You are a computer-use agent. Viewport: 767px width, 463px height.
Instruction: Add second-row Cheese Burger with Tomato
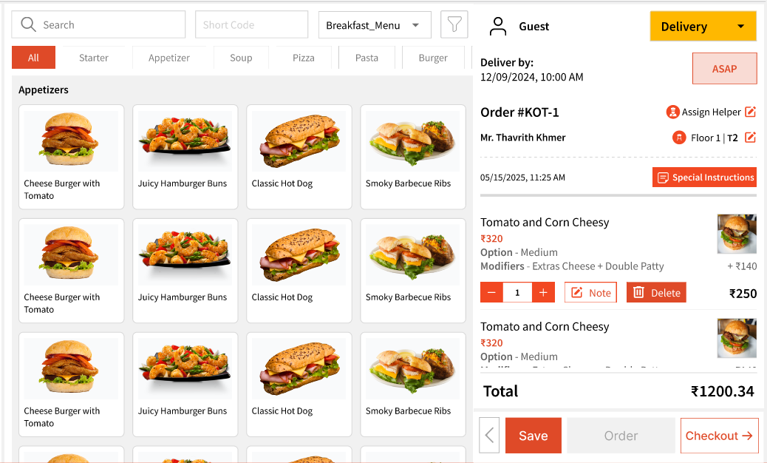pos(72,271)
